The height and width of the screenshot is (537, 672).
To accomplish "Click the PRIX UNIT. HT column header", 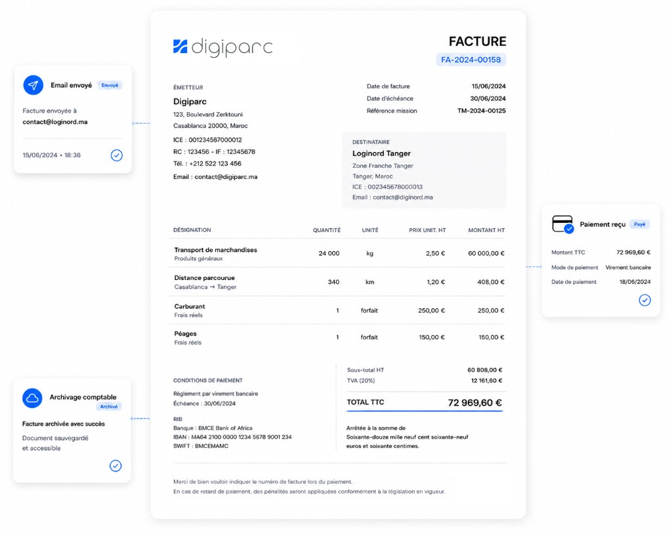I will click(x=427, y=230).
